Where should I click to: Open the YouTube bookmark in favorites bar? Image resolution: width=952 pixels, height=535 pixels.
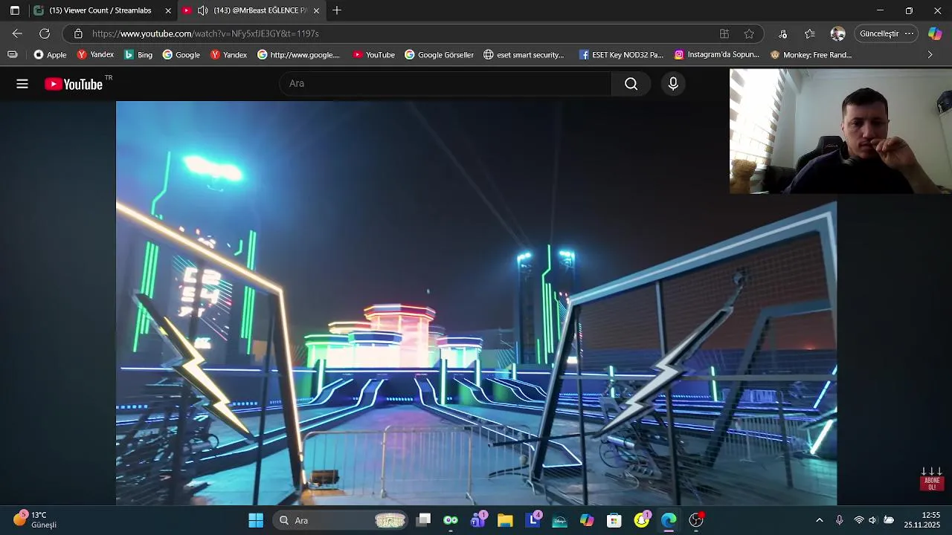(373, 54)
